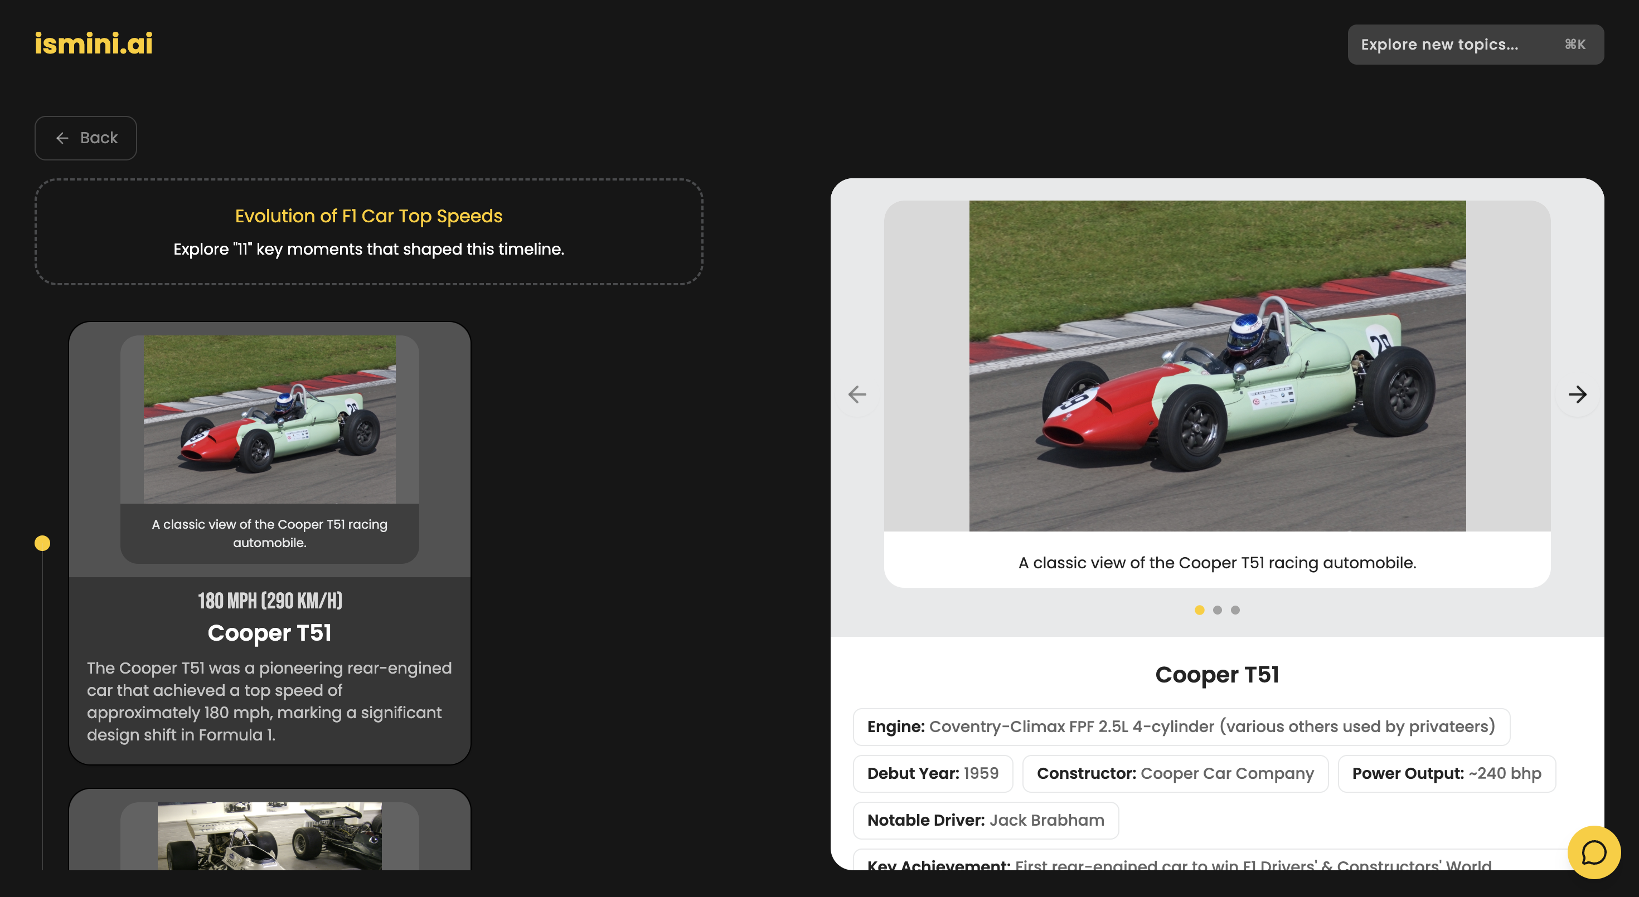The height and width of the screenshot is (897, 1639).
Task: Click the Notable Driver Jack Brabham chip
Action: (985, 821)
